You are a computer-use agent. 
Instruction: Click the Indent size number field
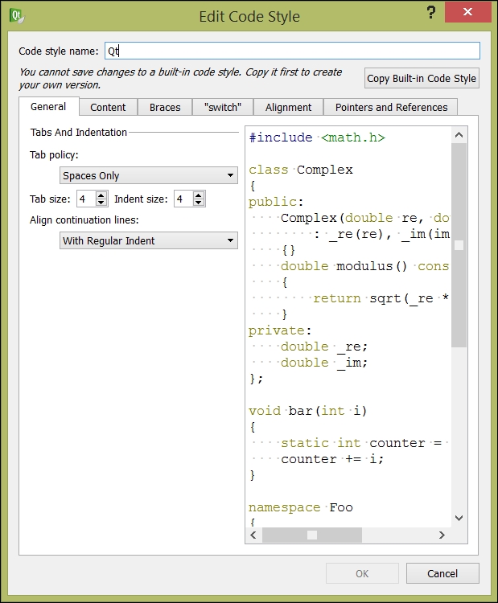click(184, 199)
